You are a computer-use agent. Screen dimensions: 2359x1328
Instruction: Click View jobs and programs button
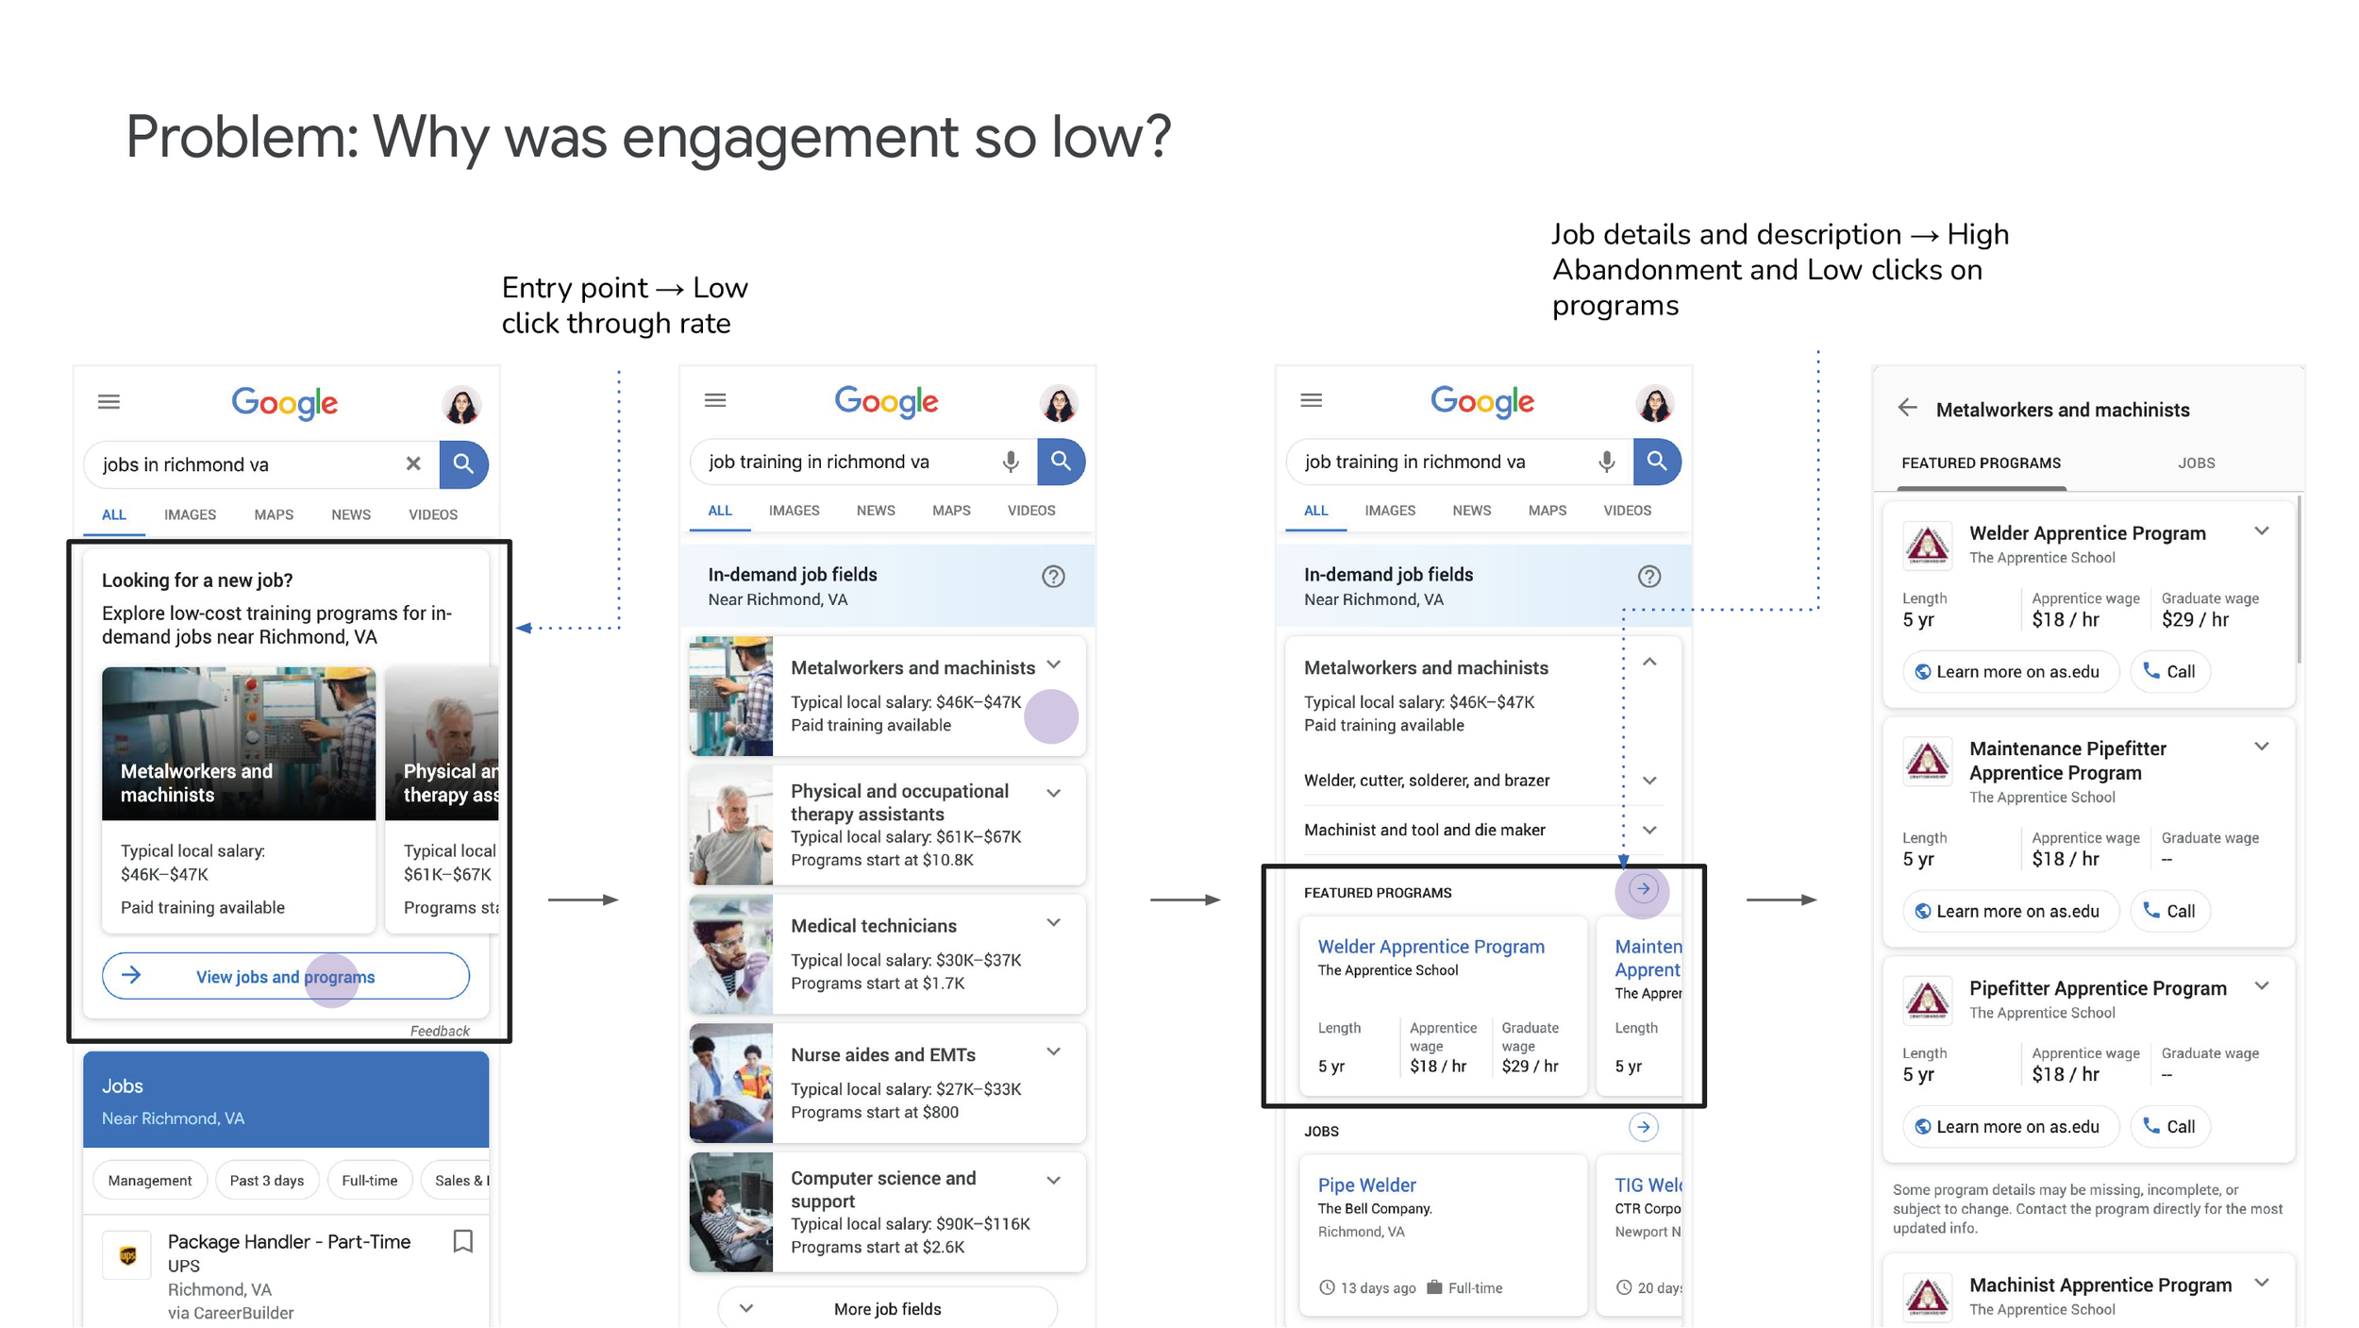(285, 976)
